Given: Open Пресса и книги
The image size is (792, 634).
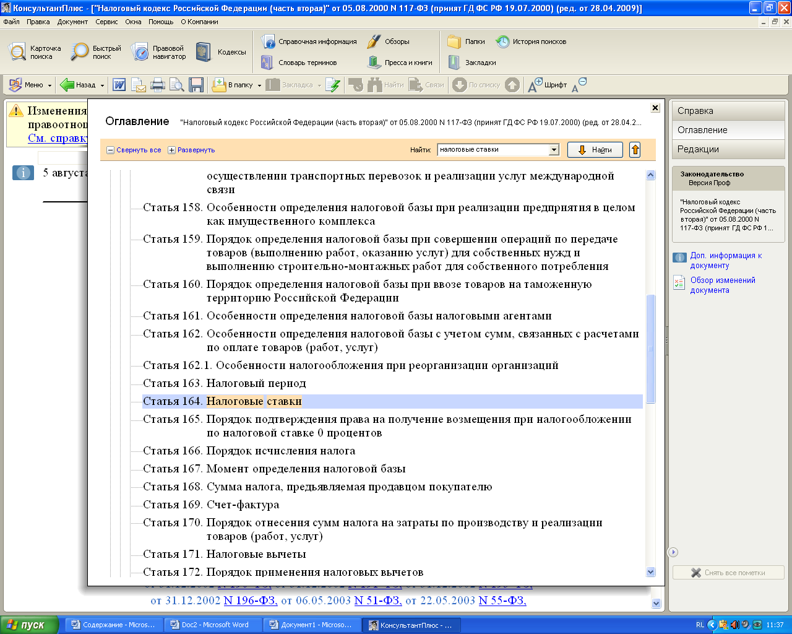Looking at the screenshot, I should click(400, 63).
